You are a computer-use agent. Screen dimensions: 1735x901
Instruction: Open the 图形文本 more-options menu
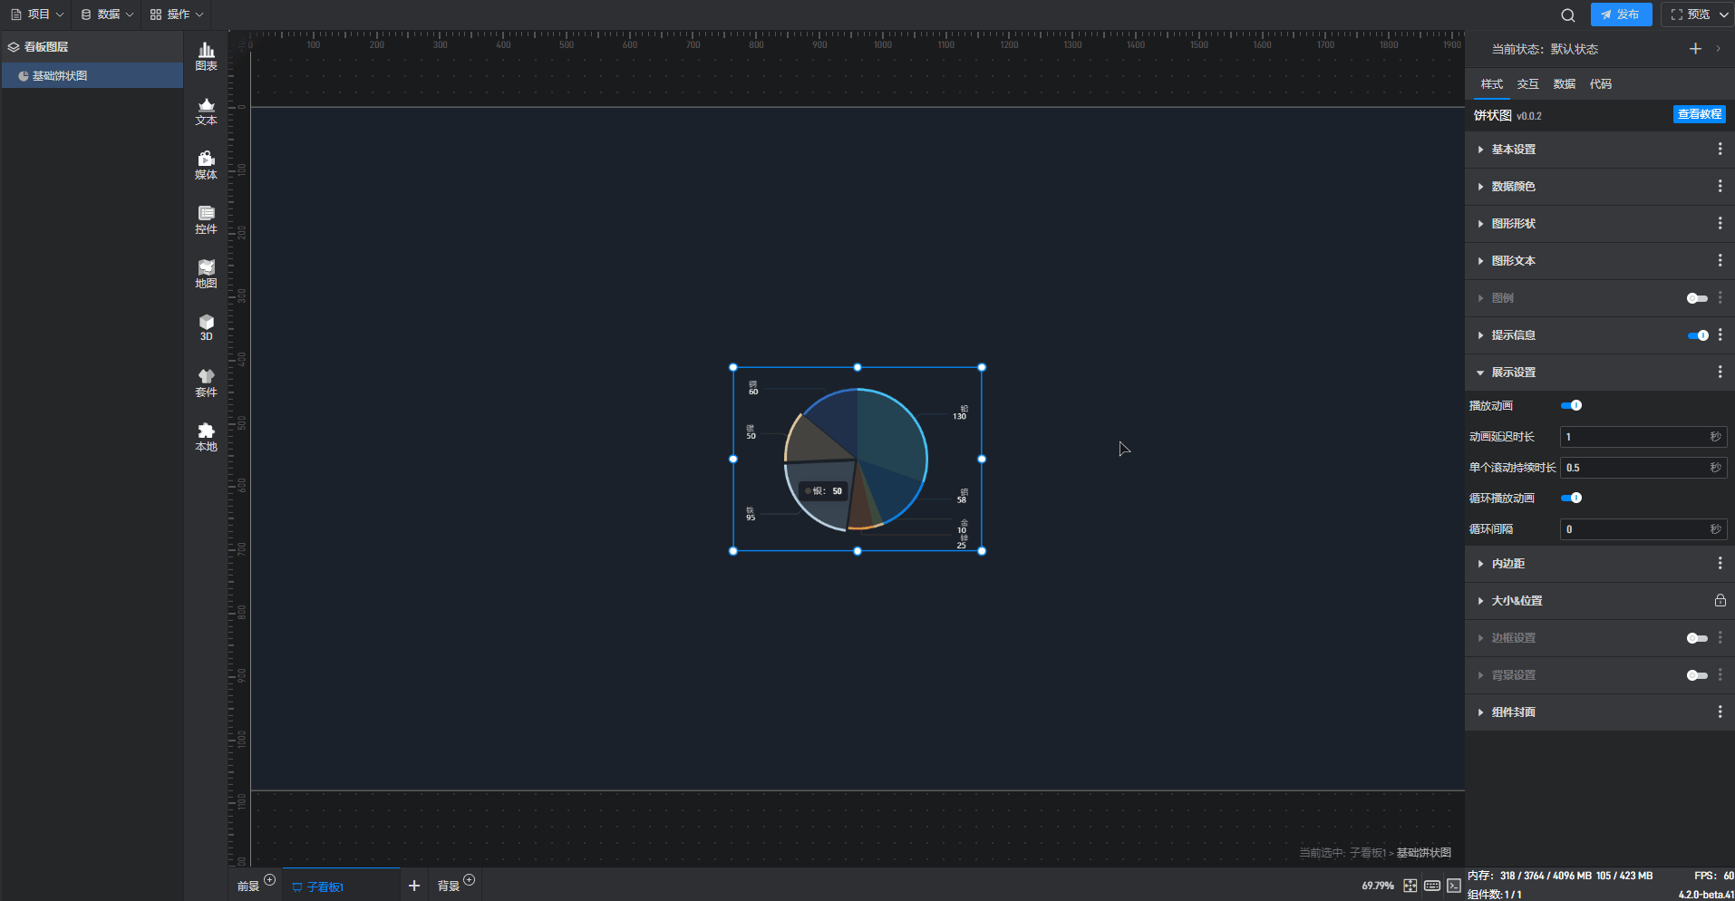[x=1720, y=261]
